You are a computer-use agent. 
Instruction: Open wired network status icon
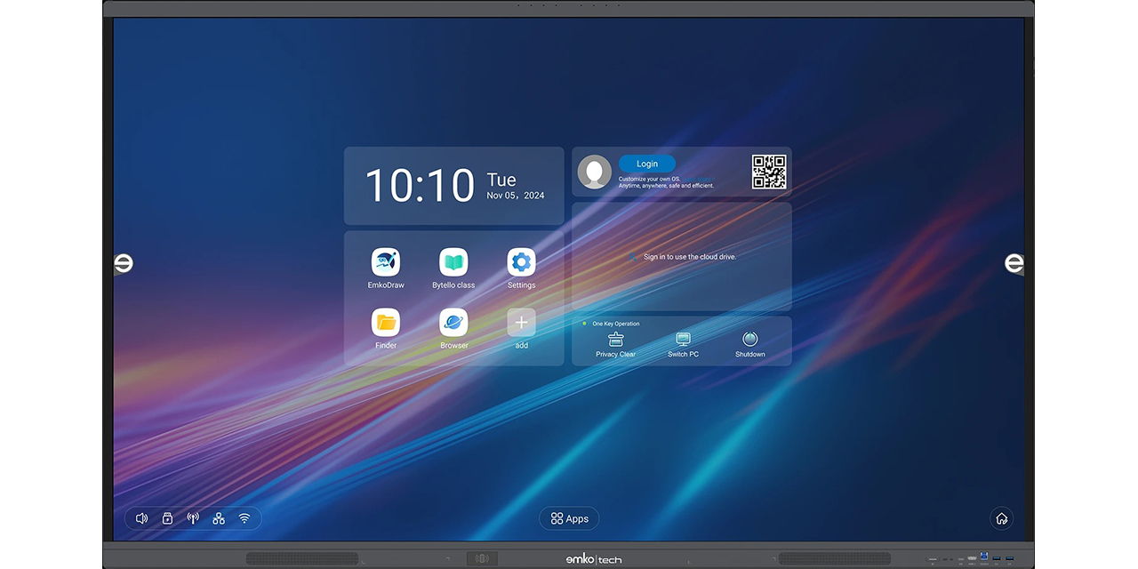(x=219, y=518)
